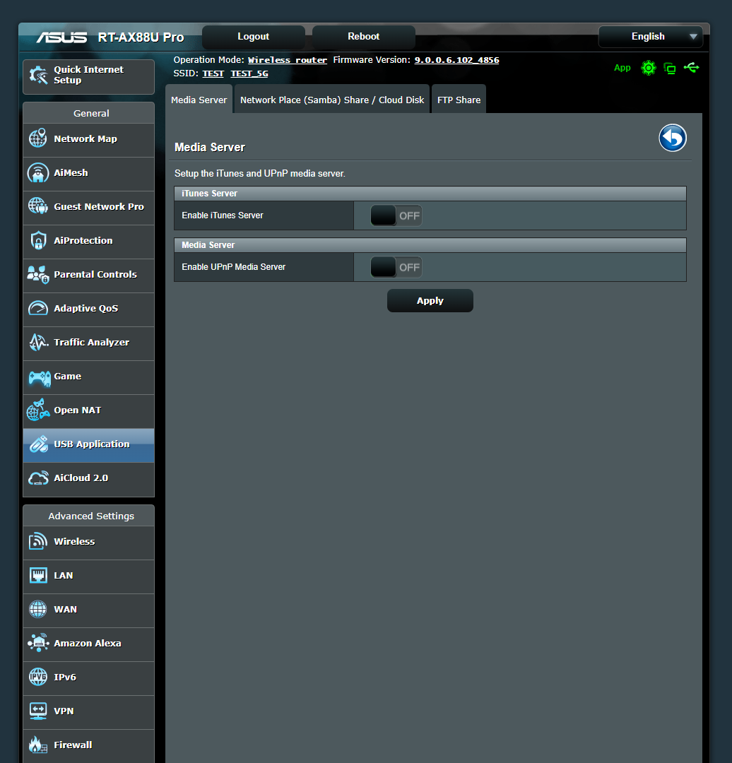This screenshot has height=763, width=732.
Task: Open the Network Map page icon
Action: (38, 138)
